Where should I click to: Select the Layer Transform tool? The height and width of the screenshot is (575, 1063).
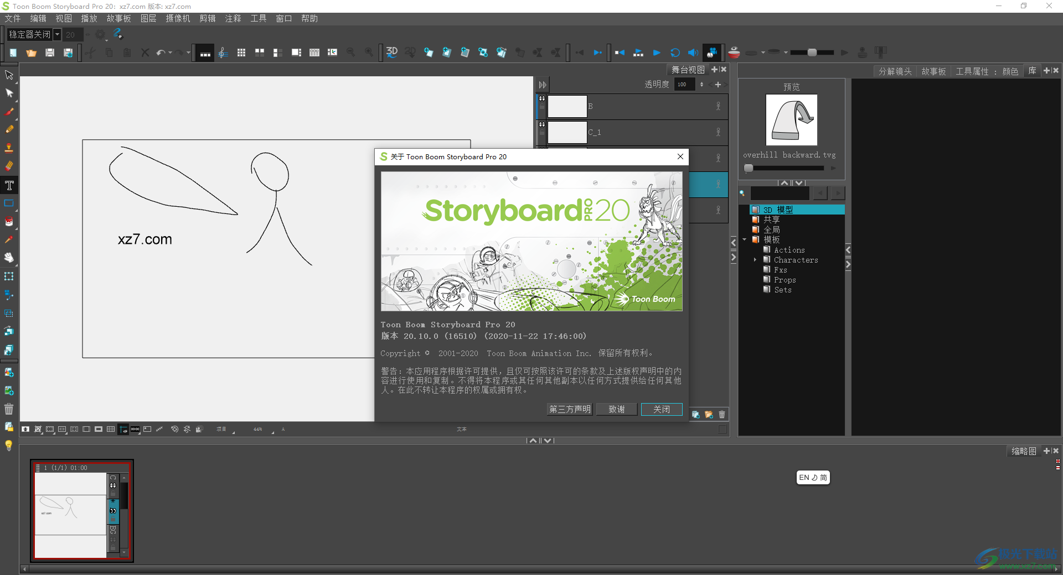(x=9, y=276)
